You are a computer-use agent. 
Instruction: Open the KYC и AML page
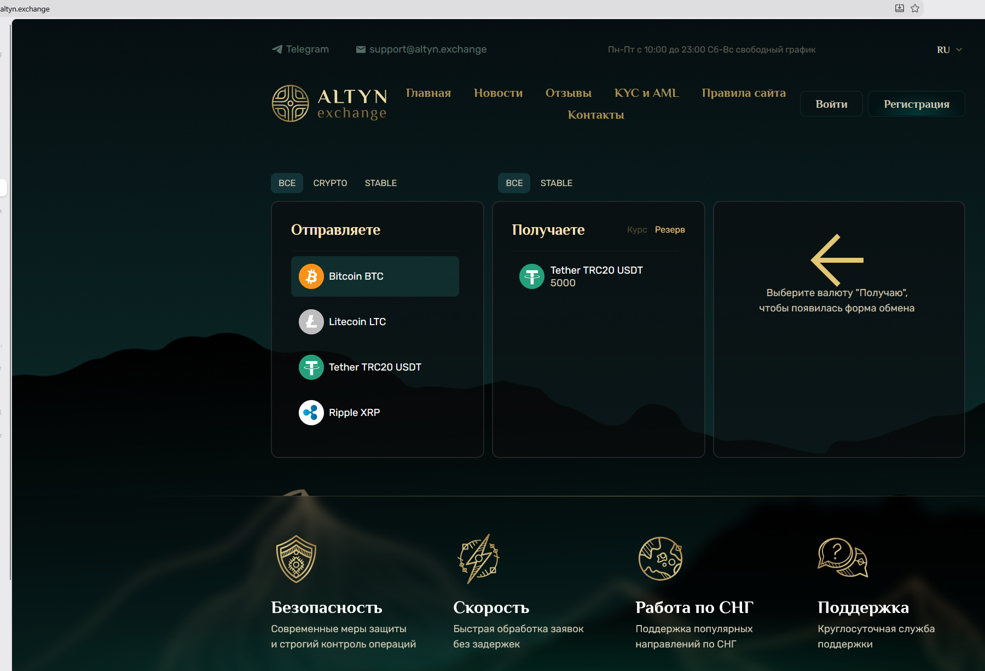(x=647, y=93)
